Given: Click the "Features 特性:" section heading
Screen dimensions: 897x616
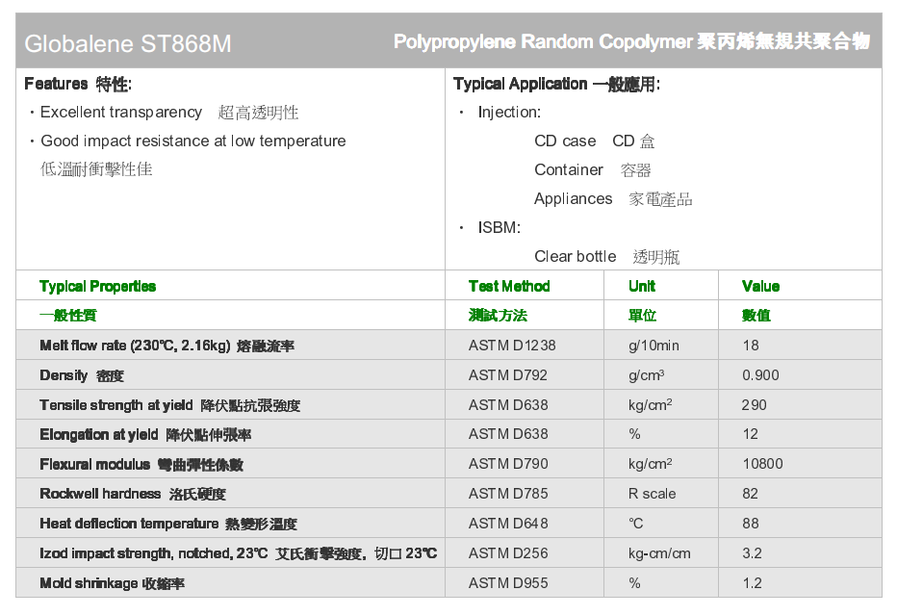Looking at the screenshot, I should coord(78,84).
